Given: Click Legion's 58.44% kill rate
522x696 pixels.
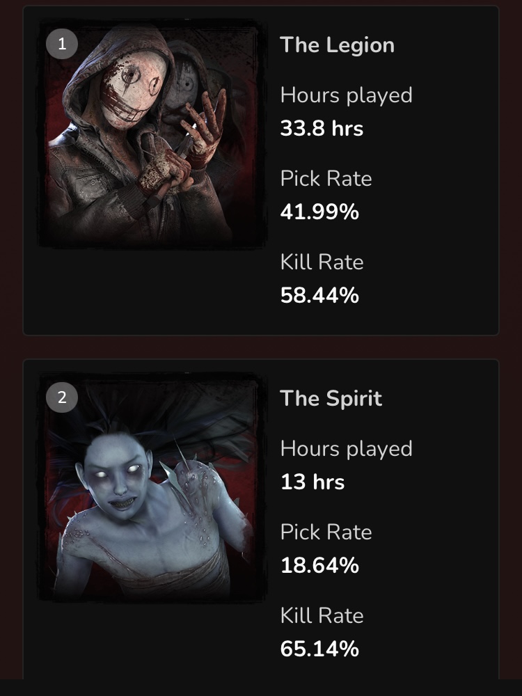Looking at the screenshot, I should (319, 295).
